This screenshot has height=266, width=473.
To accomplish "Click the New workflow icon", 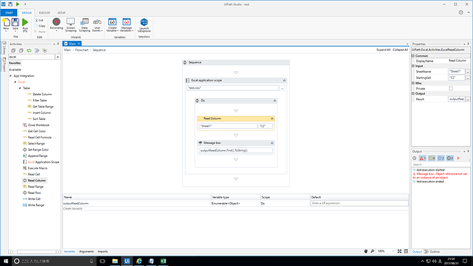I will click(x=6, y=23).
